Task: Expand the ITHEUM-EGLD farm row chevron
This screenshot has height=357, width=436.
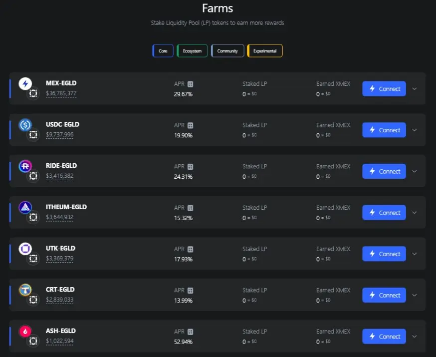Action: point(415,213)
